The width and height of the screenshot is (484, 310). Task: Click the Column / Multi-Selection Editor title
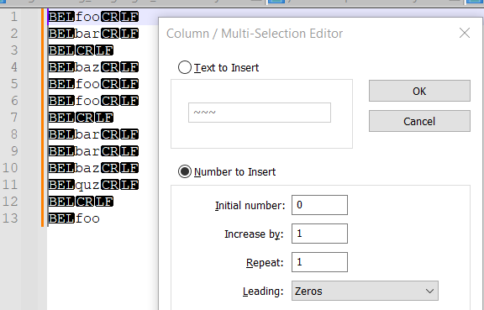tap(255, 34)
